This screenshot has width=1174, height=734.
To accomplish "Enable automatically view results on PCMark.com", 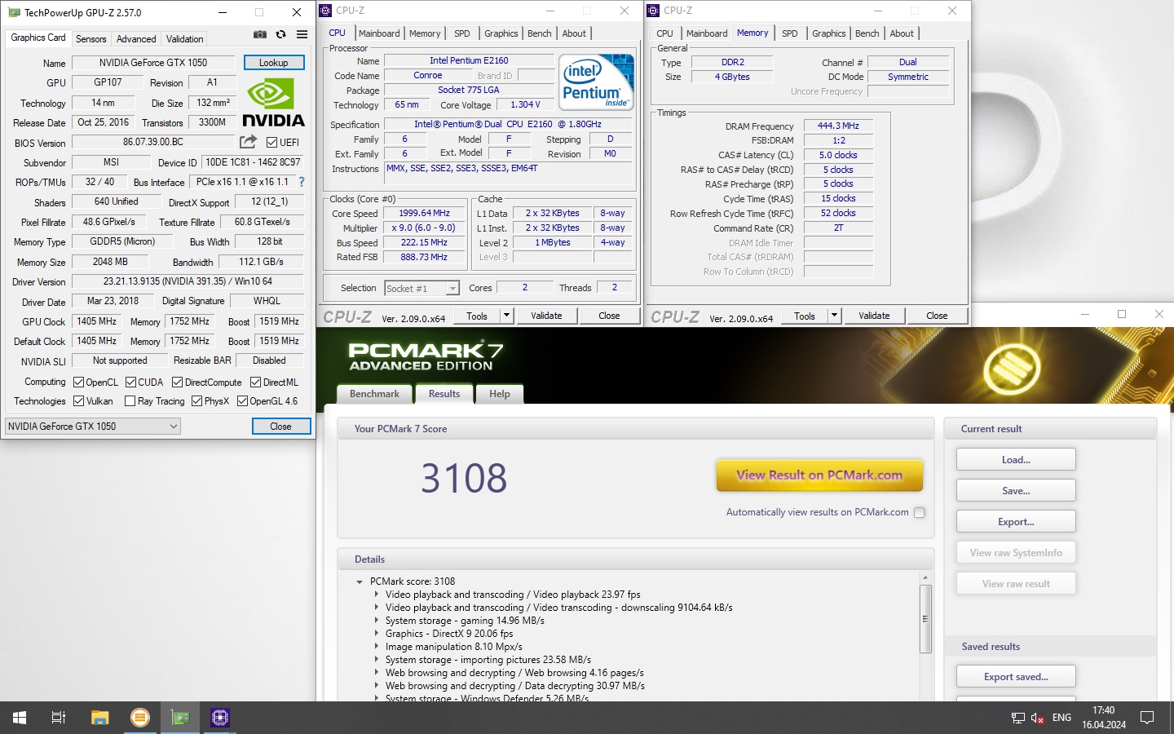I will click(920, 512).
